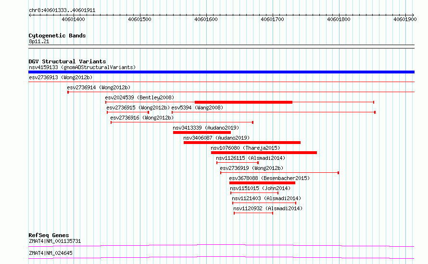Select the nsv1121403 (Alsmadi2014) variant label
Screen dimensions: 428x264
coord(266,198)
